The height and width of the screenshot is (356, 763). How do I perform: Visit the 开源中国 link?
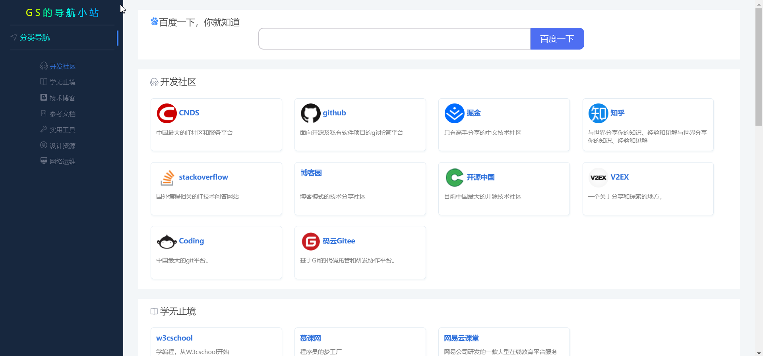481,177
